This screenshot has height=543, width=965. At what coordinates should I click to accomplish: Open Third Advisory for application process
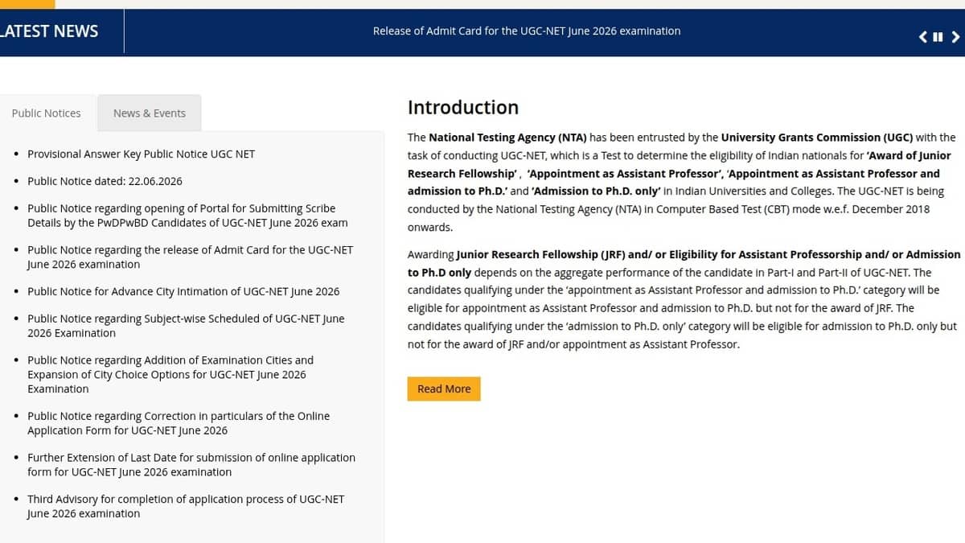(x=186, y=506)
